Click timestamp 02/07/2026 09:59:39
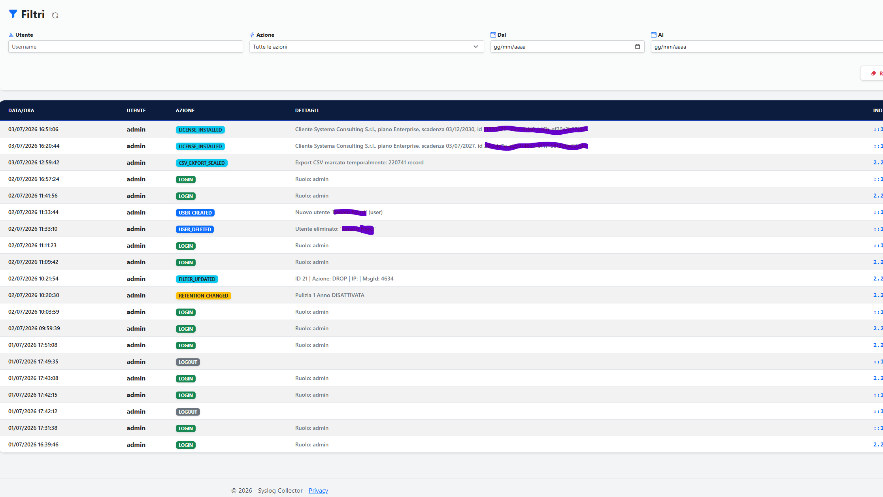This screenshot has width=883, height=497. pos(34,328)
